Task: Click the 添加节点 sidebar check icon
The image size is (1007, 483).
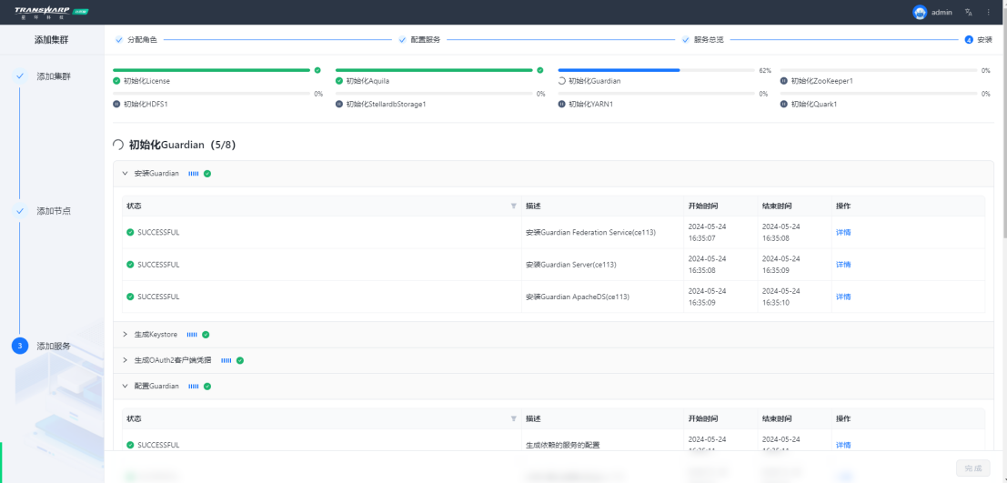Action: click(x=20, y=211)
